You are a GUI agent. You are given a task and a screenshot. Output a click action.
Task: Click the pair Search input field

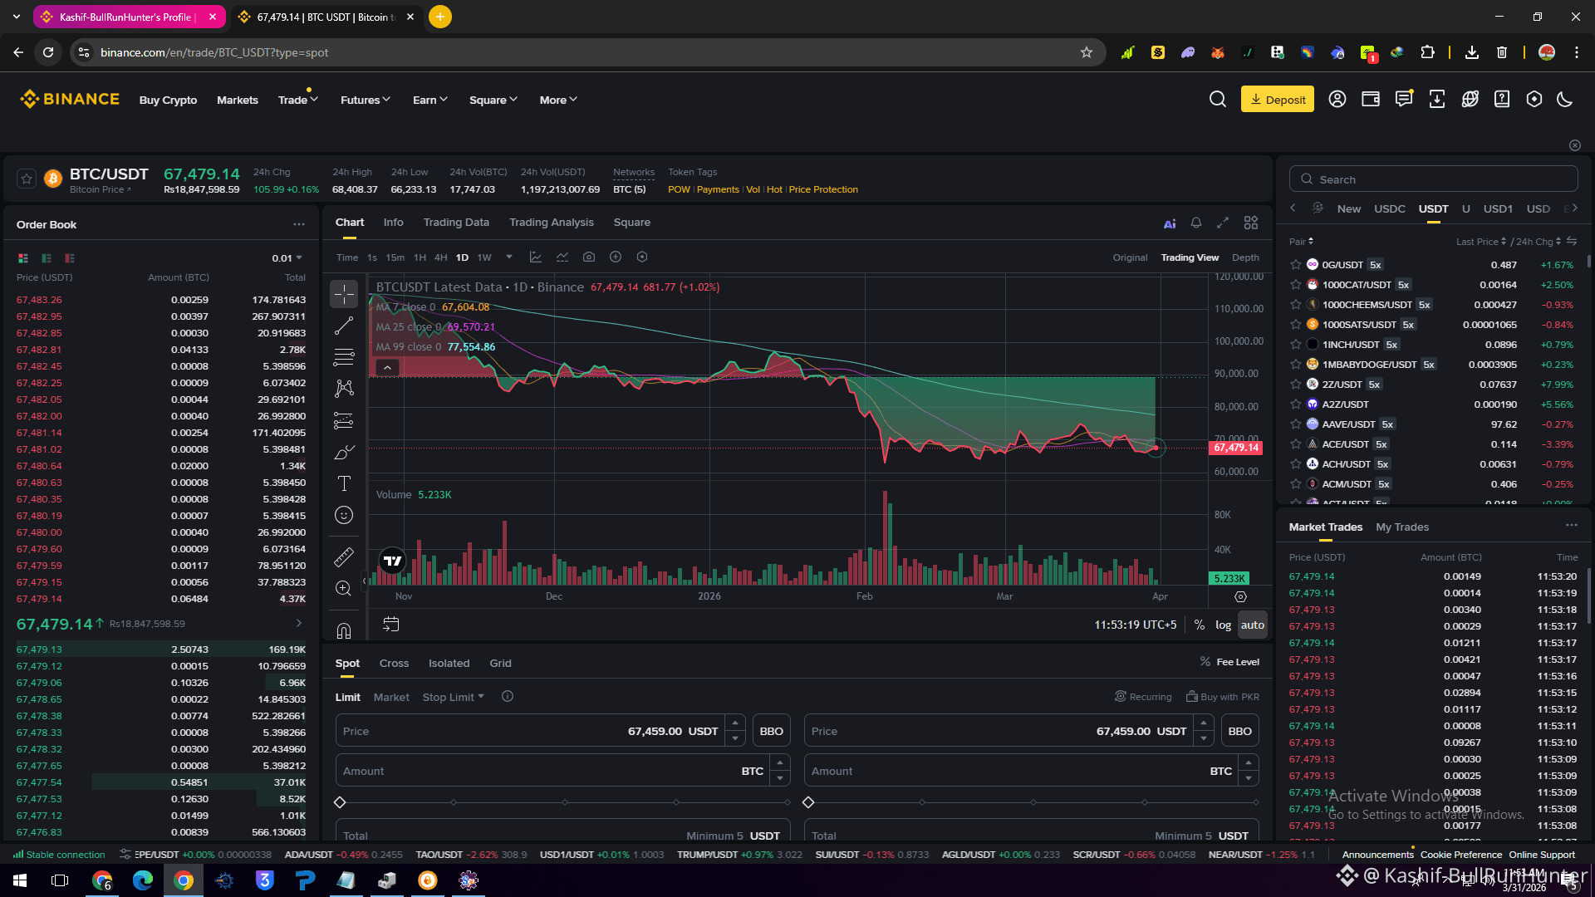1433,179
